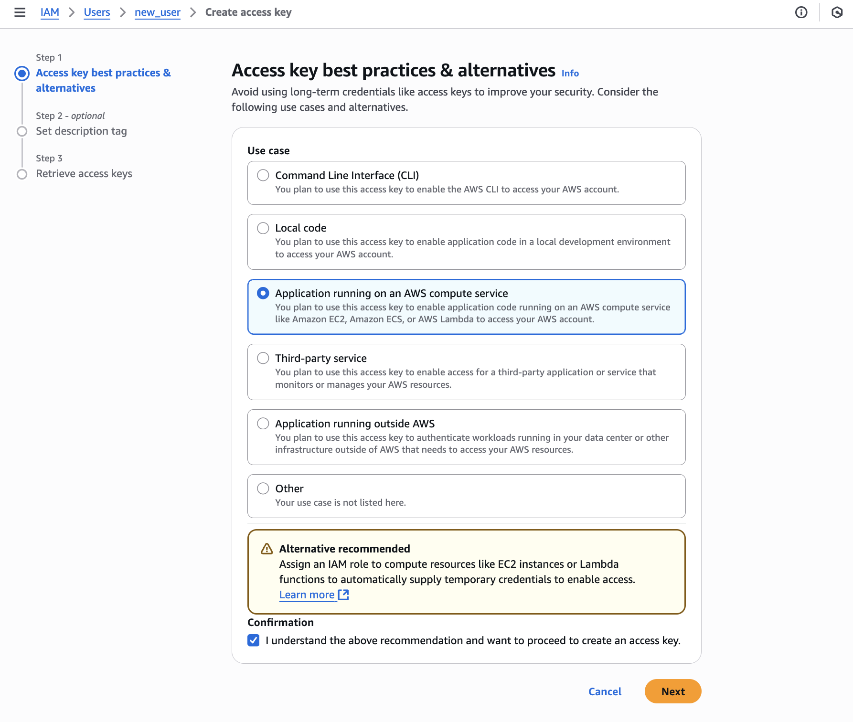The width and height of the screenshot is (853, 722).
Task: Click the Set description tag step
Action: (81, 131)
